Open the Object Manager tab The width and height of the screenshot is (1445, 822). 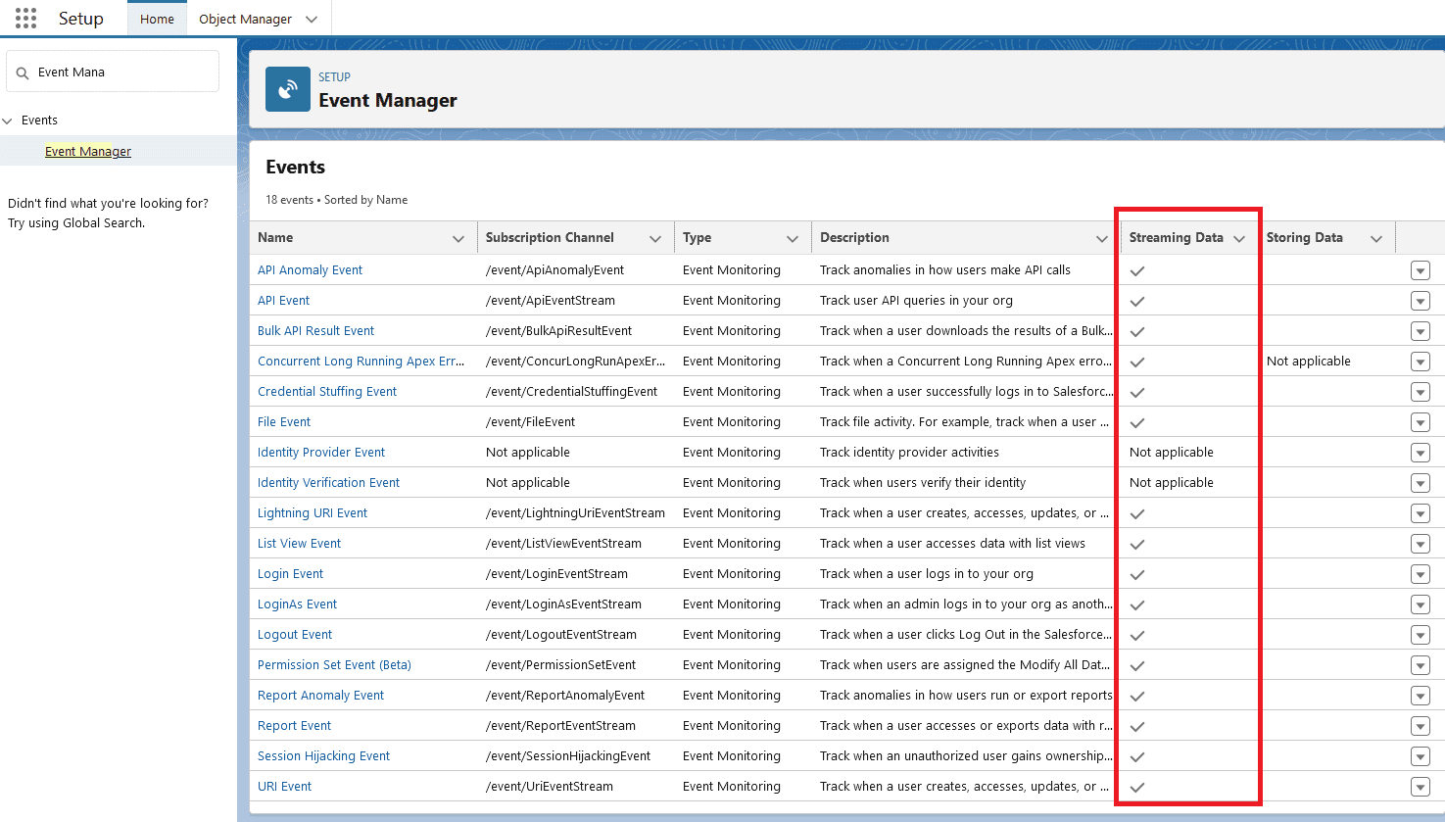(x=245, y=19)
